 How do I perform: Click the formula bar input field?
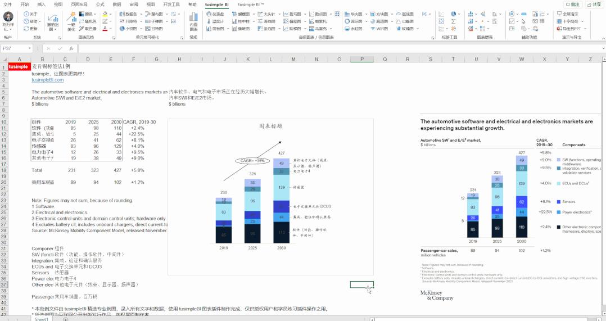340,49
